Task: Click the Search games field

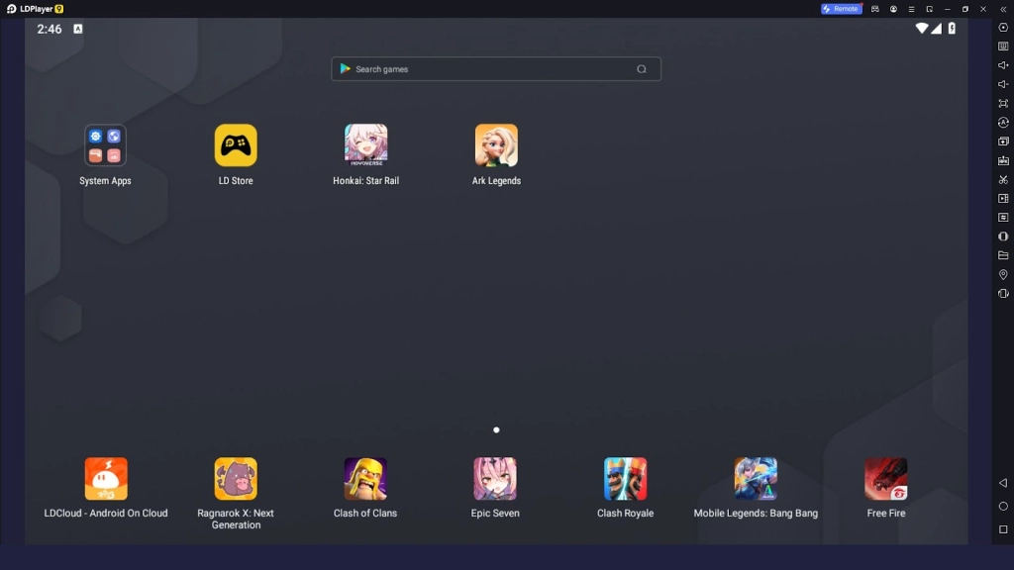Action: pyautogui.click(x=485, y=69)
